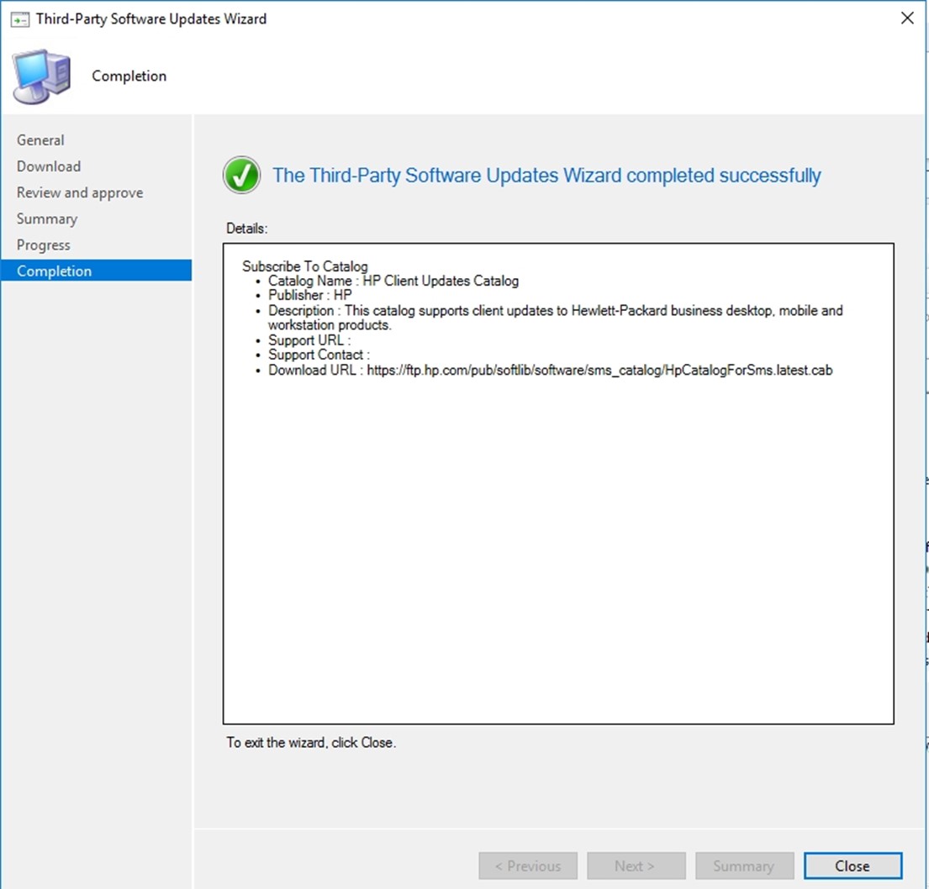
Task: Click the HP catalog download URL text
Action: (599, 371)
